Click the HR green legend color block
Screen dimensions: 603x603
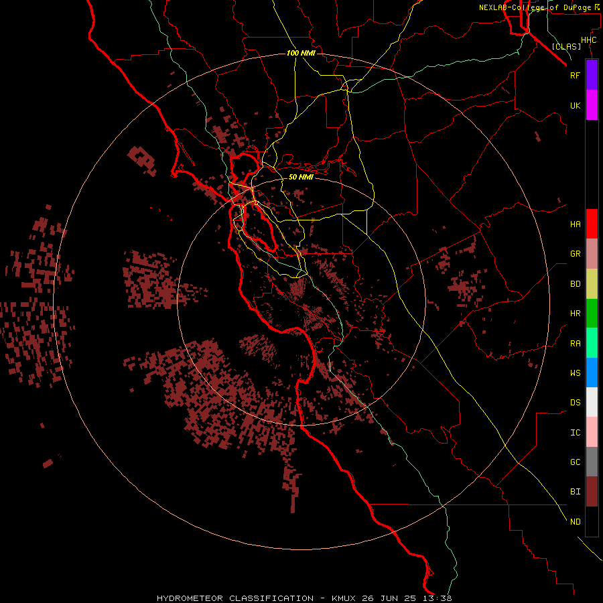click(592, 314)
